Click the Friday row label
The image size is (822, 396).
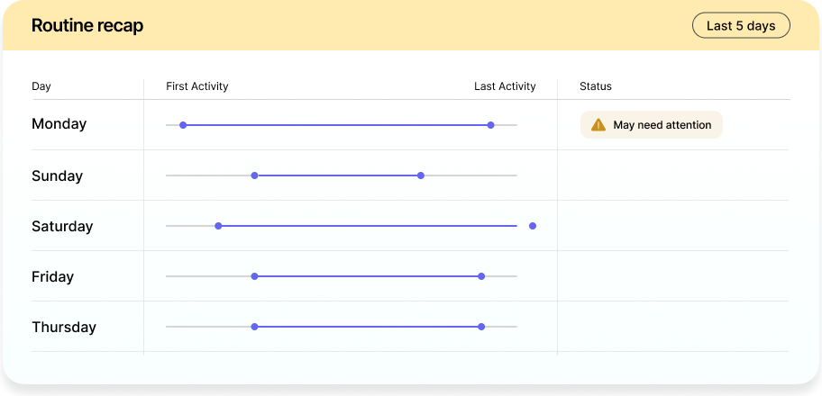click(x=52, y=276)
